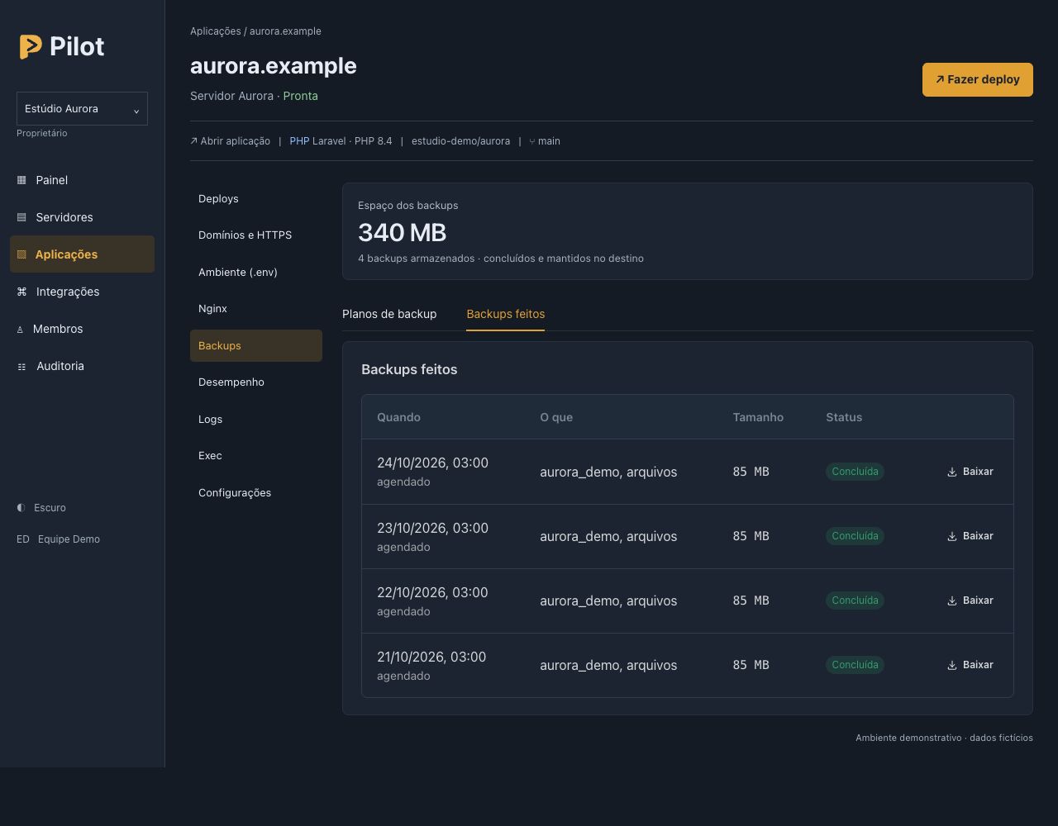1058x826 pixels.
Task: Open Auditoria in sidebar
Action: click(x=82, y=366)
